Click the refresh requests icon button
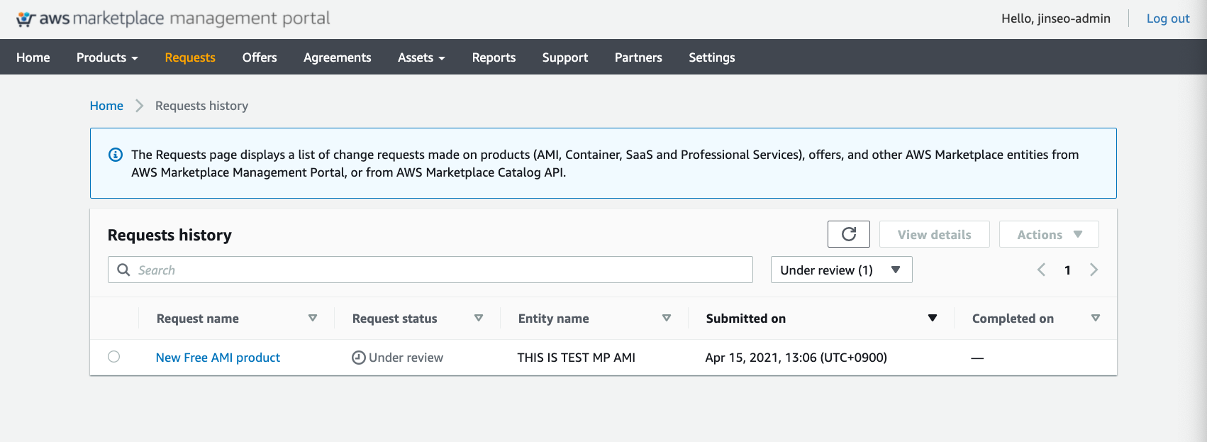This screenshot has height=442, width=1207. (x=848, y=234)
